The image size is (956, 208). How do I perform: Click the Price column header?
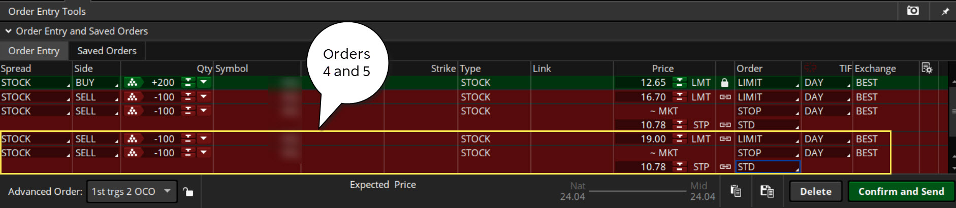(x=663, y=68)
